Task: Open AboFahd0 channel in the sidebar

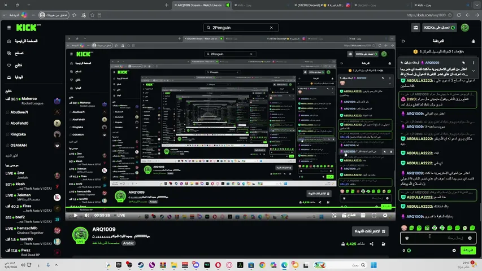Action: [x=33, y=123]
